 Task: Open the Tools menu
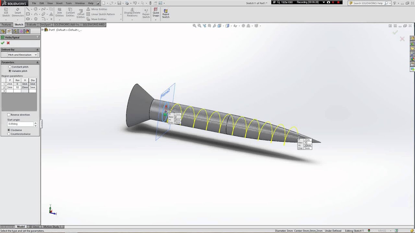click(x=69, y=3)
